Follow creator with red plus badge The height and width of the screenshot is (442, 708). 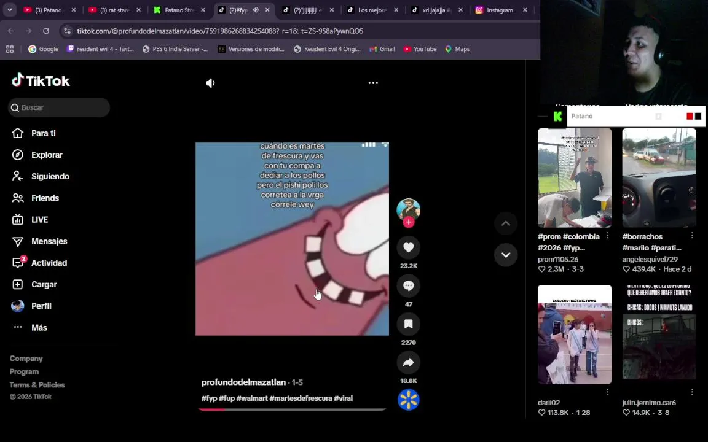click(408, 222)
